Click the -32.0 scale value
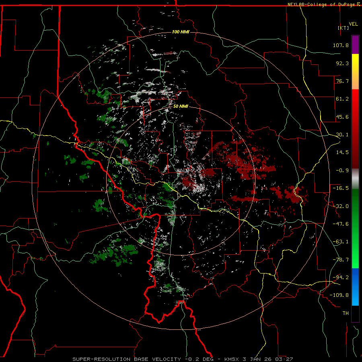The image size is (362, 362). (341, 206)
